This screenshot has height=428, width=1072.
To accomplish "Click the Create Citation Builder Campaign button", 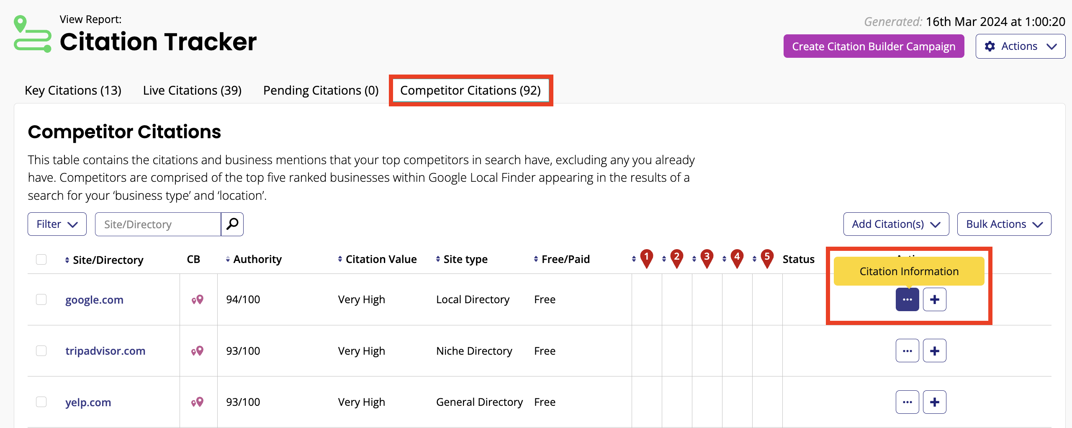I will pos(874,46).
